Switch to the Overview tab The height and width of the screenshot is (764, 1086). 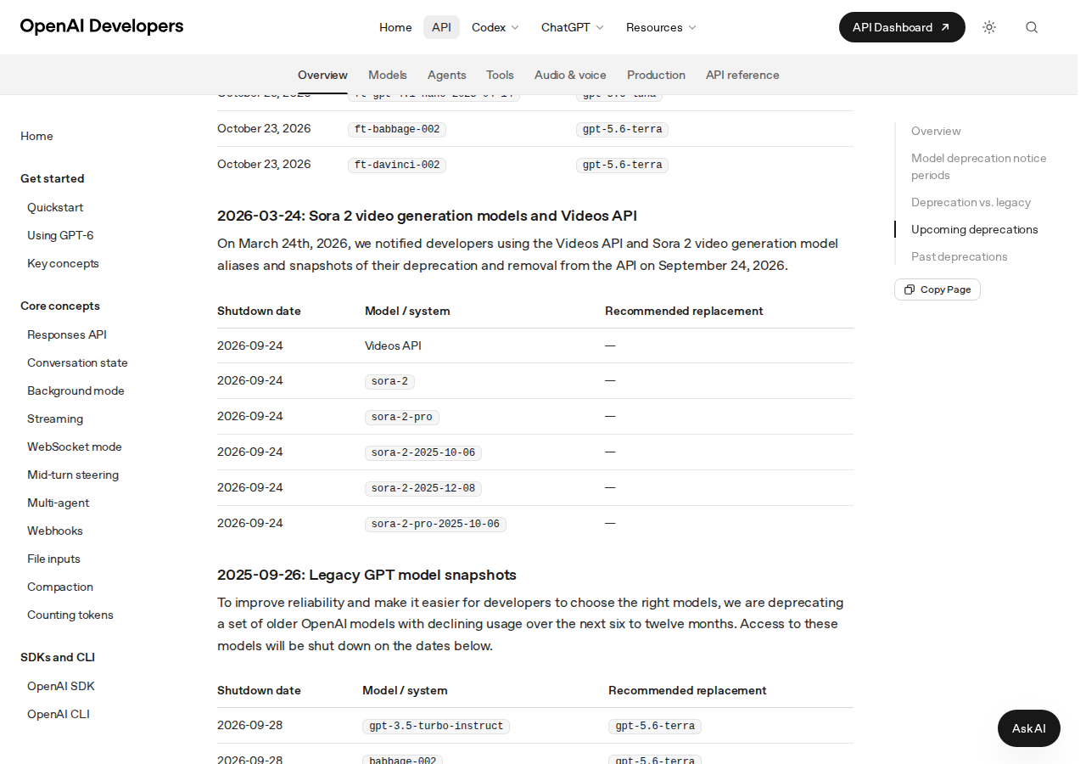pos(322,75)
